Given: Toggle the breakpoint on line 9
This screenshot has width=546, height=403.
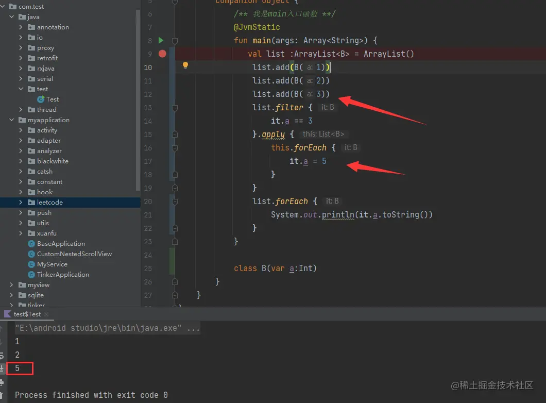Looking at the screenshot, I should point(162,54).
